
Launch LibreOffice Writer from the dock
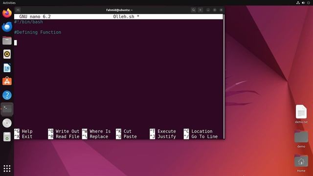(x=7, y=68)
